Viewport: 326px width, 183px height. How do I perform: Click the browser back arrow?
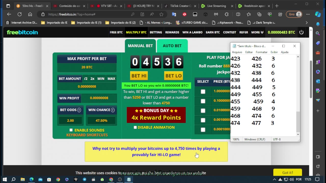point(9,14)
